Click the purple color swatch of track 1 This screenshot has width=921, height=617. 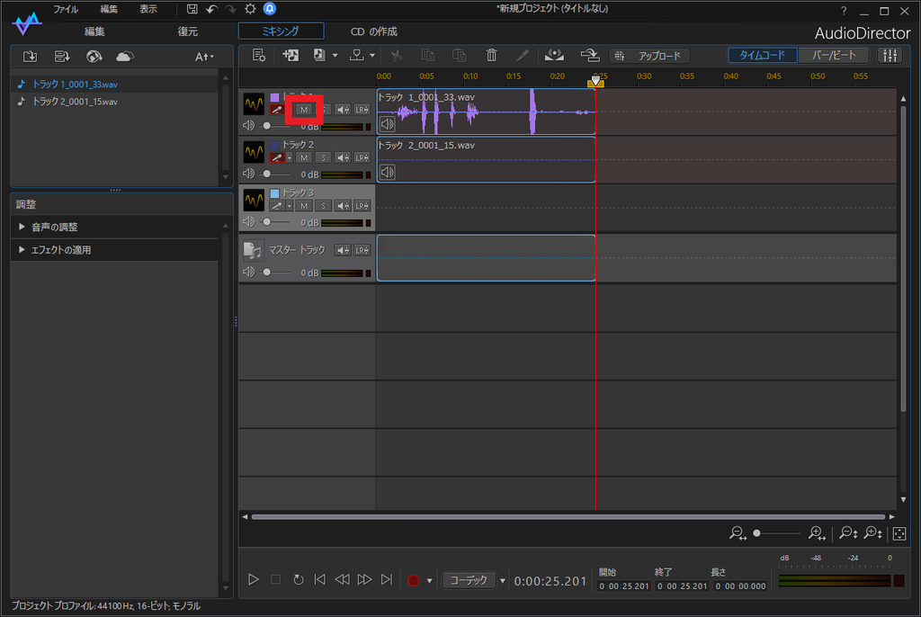click(x=274, y=97)
